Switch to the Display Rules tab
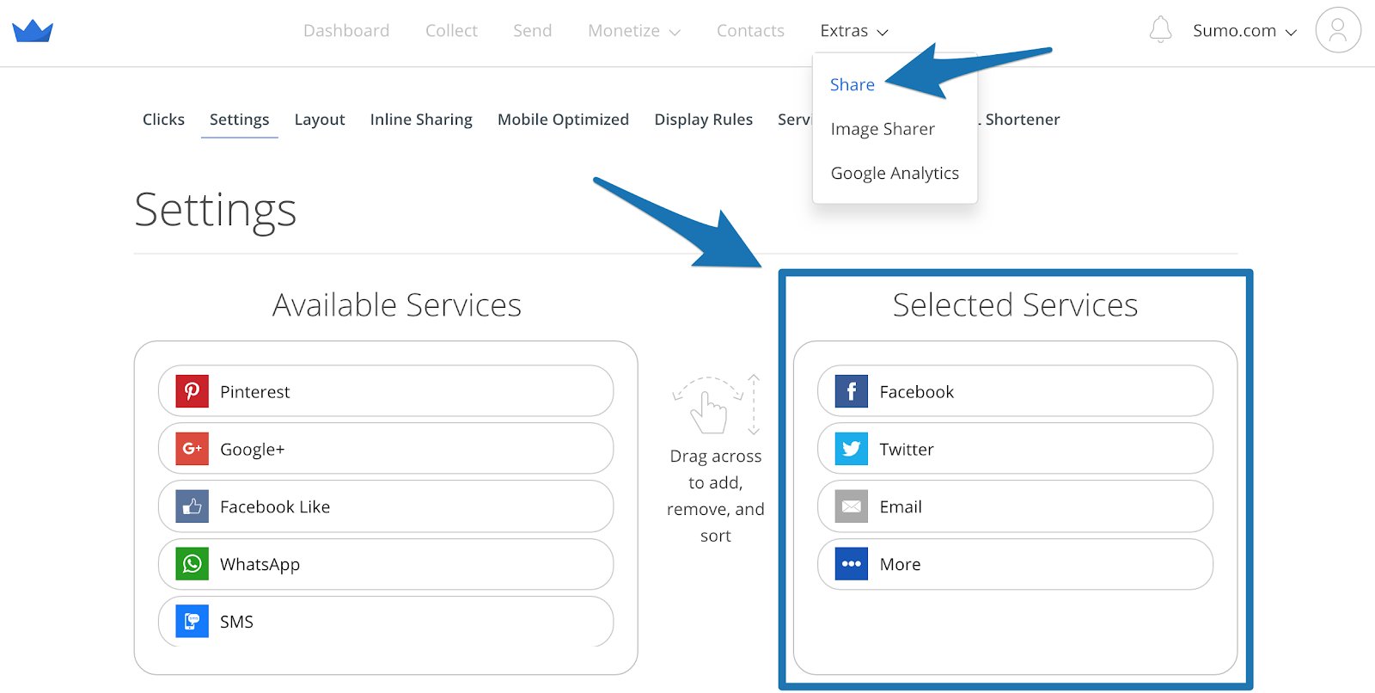The height and width of the screenshot is (693, 1375). coord(703,120)
